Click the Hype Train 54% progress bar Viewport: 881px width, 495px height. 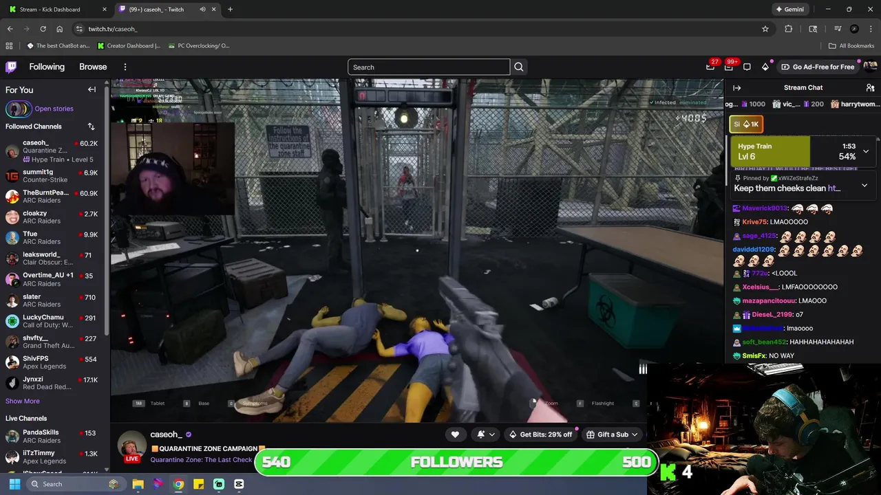point(803,151)
